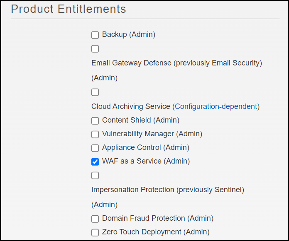The width and height of the screenshot is (289, 241).
Task: Tick the Impersonation Protection checkbox
Action: tap(95, 176)
